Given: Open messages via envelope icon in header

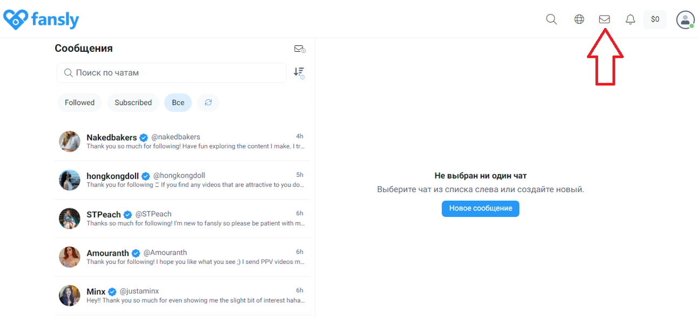Looking at the screenshot, I should [605, 19].
